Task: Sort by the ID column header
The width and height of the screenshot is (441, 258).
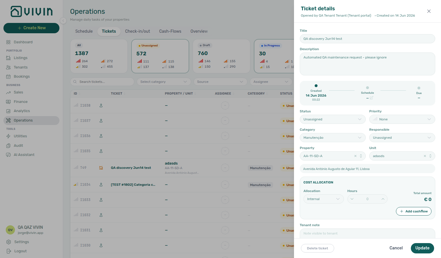Action: click(77, 93)
